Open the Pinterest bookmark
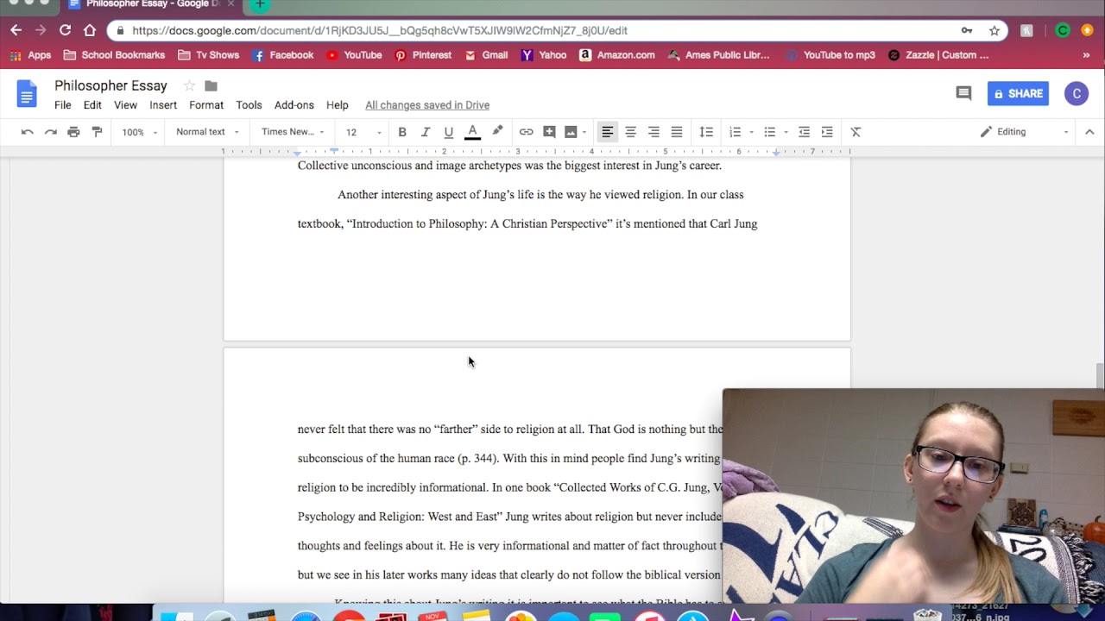Image resolution: width=1105 pixels, height=621 pixels. tap(423, 55)
